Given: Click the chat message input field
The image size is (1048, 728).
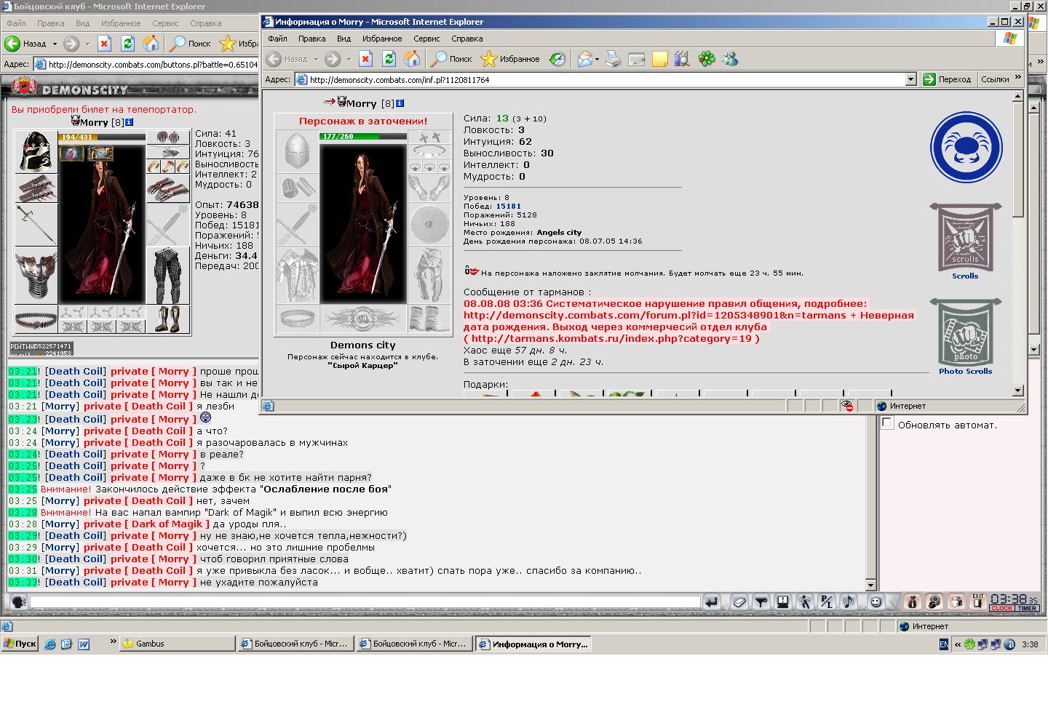Looking at the screenshot, I should (365, 601).
